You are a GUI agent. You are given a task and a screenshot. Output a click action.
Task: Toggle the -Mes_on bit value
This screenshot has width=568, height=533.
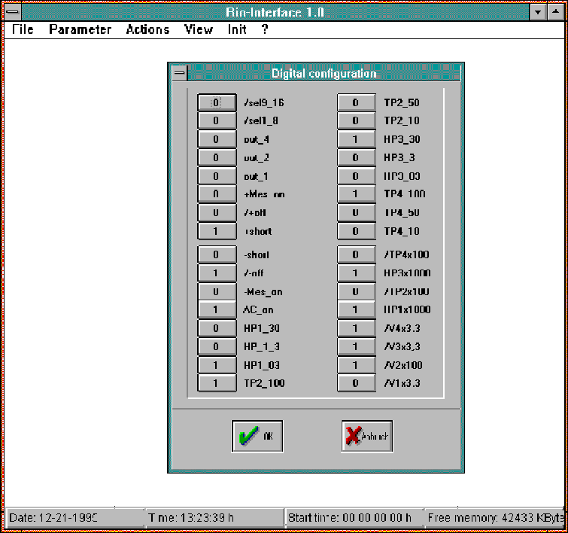click(216, 291)
